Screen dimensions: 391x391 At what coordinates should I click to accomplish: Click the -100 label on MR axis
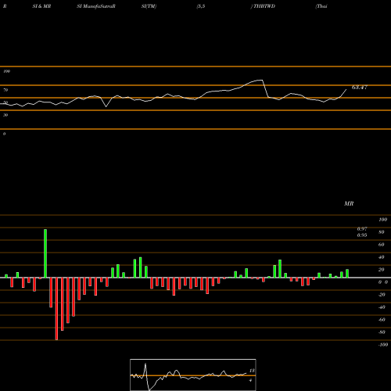click(x=383, y=345)
